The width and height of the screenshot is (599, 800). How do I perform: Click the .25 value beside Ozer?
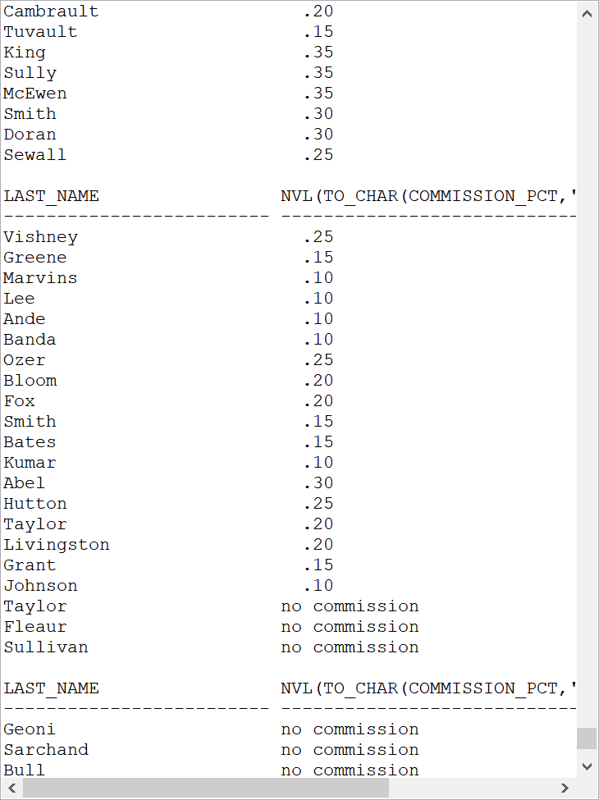click(x=318, y=360)
